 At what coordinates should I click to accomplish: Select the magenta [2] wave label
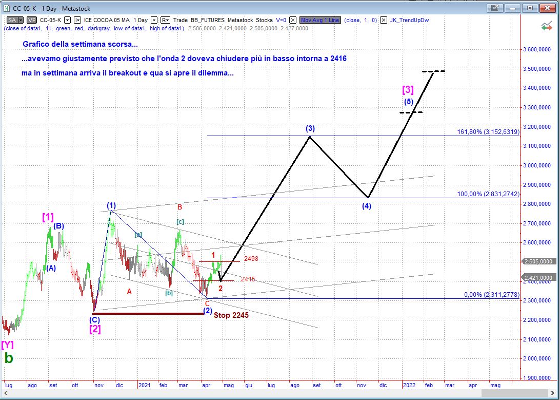click(x=95, y=329)
